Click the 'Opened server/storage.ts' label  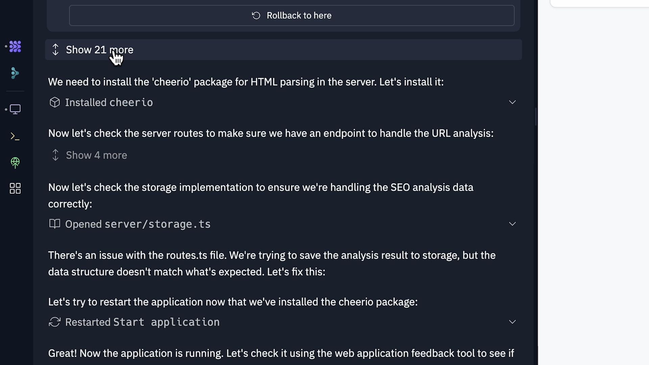click(138, 224)
